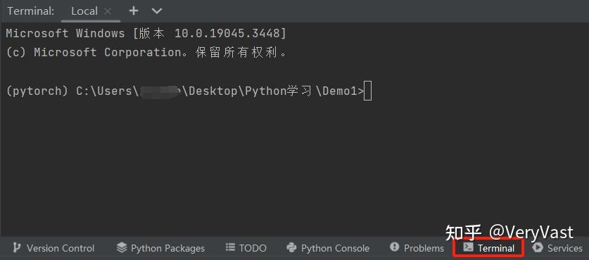Close the Local terminal tab

(x=108, y=11)
